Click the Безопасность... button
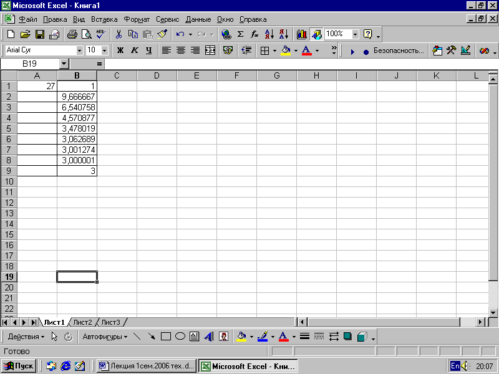 (x=399, y=50)
